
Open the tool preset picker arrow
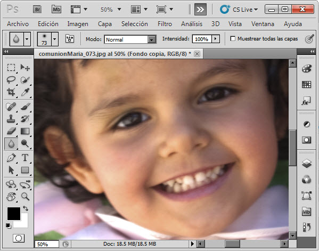click(x=27, y=39)
